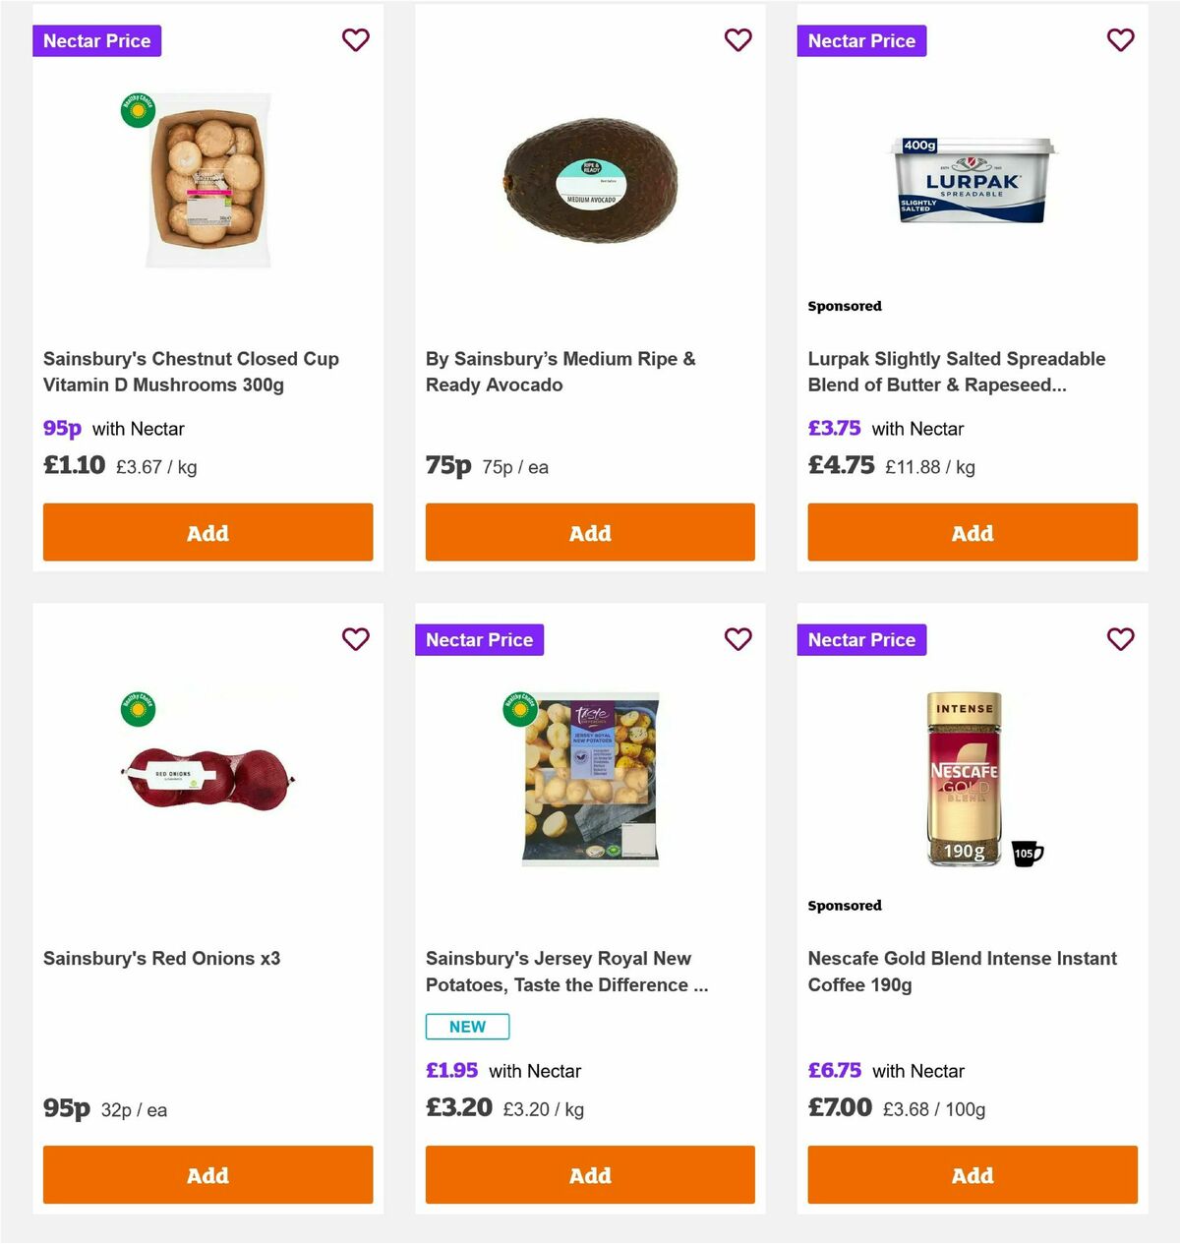Click the heart icon on the Lurpak card

point(1120,40)
